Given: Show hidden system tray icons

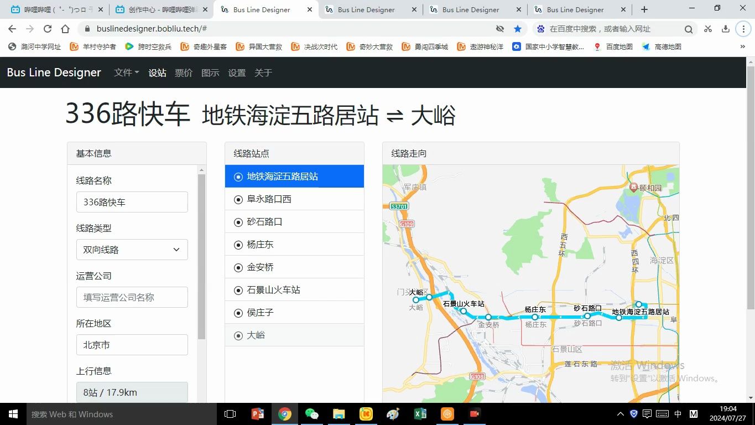Looking at the screenshot, I should click(x=620, y=414).
